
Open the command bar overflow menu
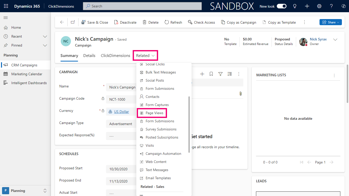coord(305,22)
